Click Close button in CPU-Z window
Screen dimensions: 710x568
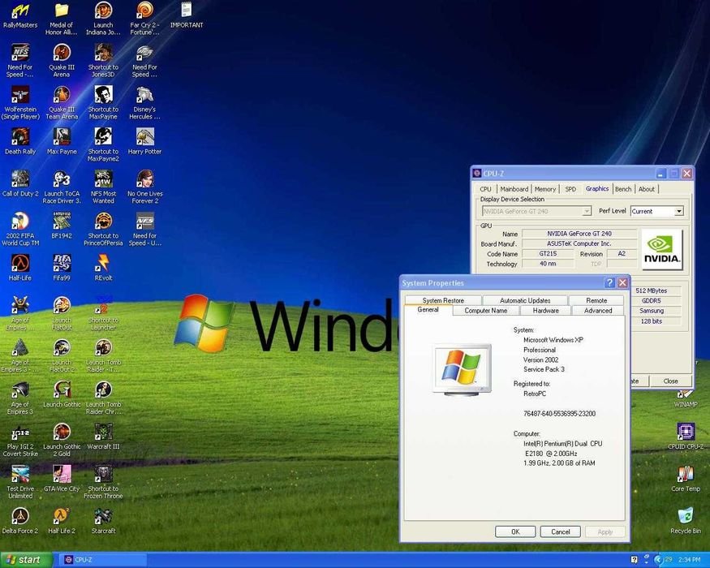(670, 381)
